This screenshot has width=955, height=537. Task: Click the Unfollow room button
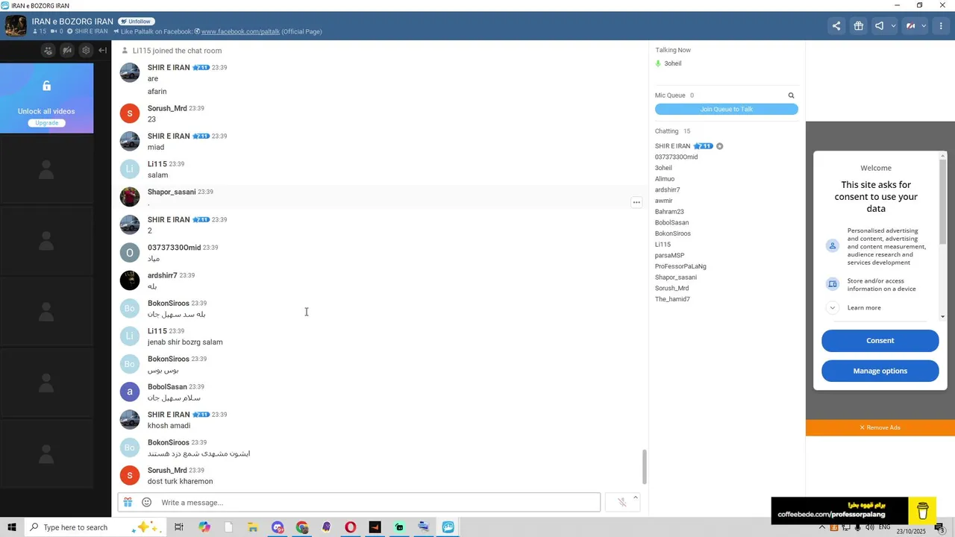coord(135,22)
